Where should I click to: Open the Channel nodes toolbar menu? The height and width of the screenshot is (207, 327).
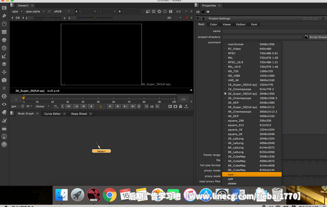tap(4, 32)
